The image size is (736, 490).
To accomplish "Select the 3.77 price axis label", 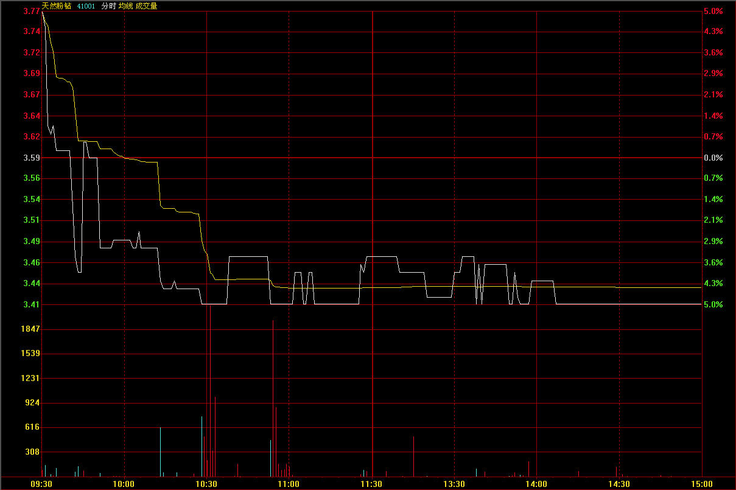I will click(32, 11).
